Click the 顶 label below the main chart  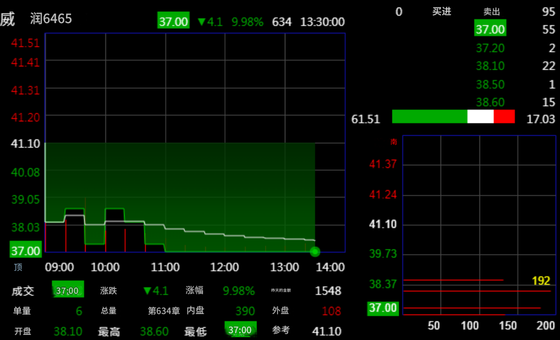(18, 267)
